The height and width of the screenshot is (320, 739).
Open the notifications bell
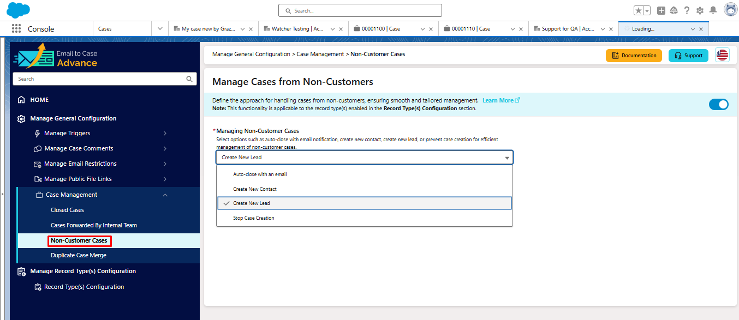point(713,10)
